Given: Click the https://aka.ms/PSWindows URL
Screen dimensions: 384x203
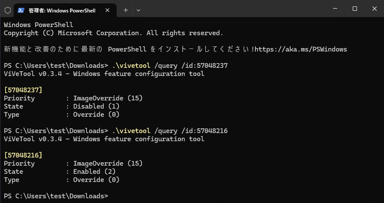Looking at the screenshot, I should click(301, 49).
